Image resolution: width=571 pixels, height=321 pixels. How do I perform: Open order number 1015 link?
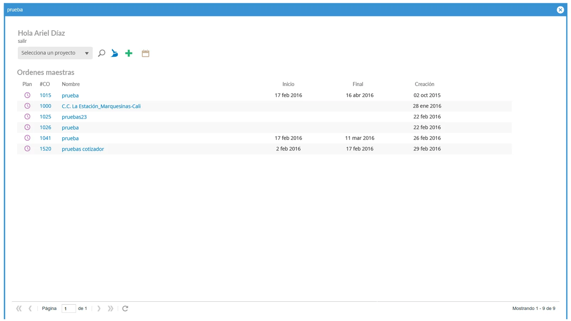(45, 95)
